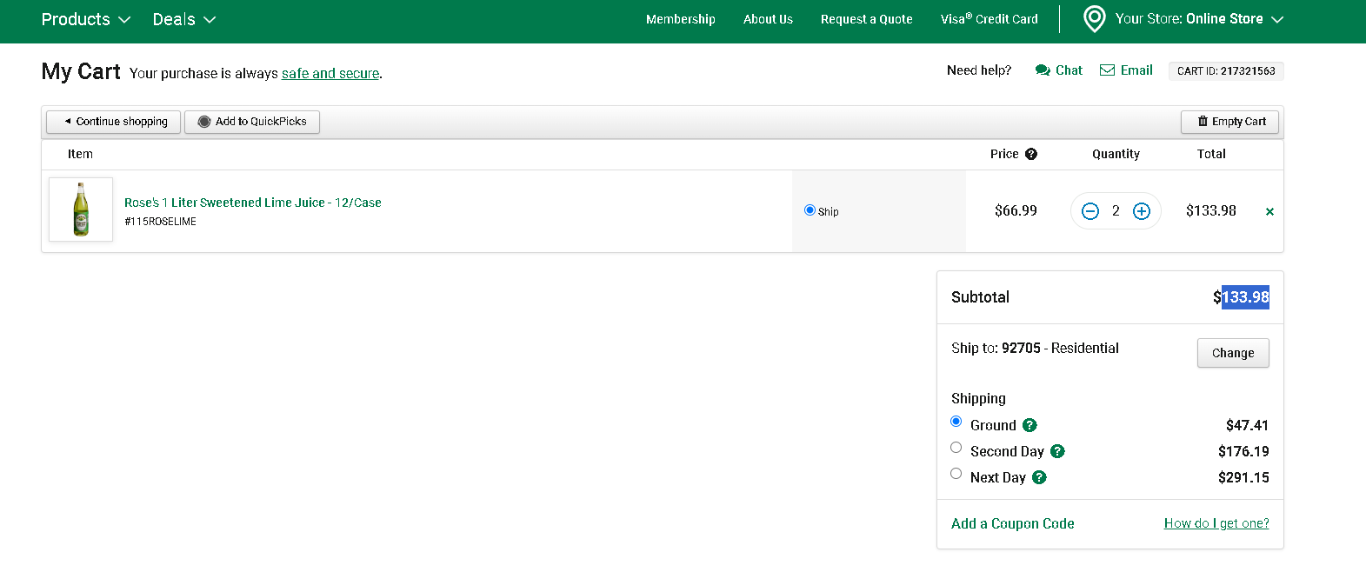Open the Products dropdown menu
The image size is (1366, 572).
[x=85, y=19]
